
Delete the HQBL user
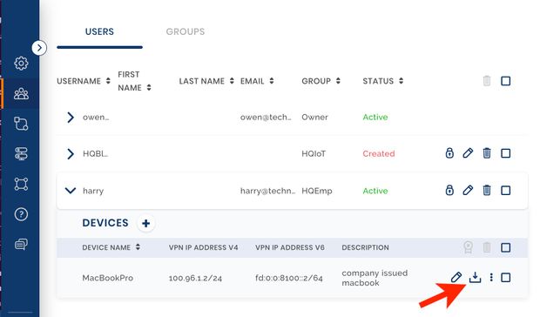point(487,152)
